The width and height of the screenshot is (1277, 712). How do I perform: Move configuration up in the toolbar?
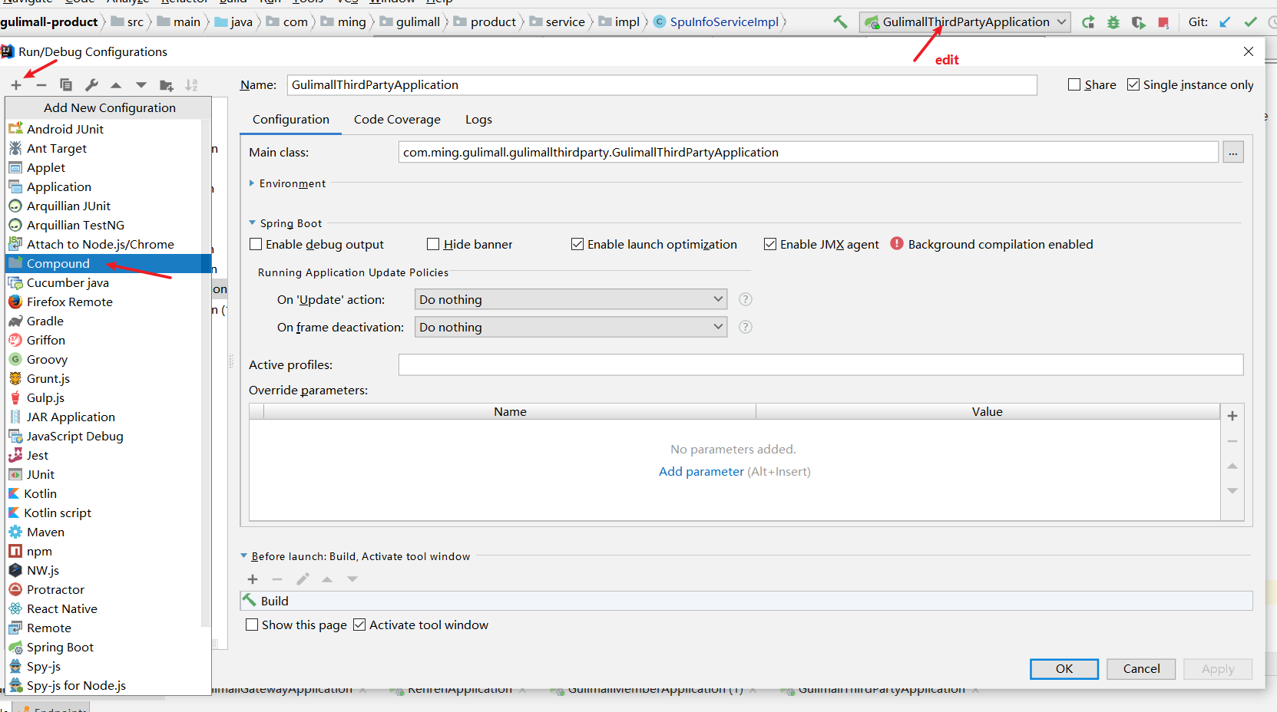click(x=116, y=85)
